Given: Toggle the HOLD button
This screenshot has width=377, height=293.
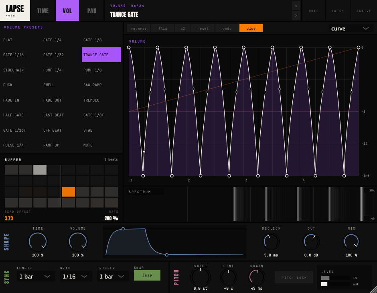Looking at the screenshot, I should tap(314, 11).
